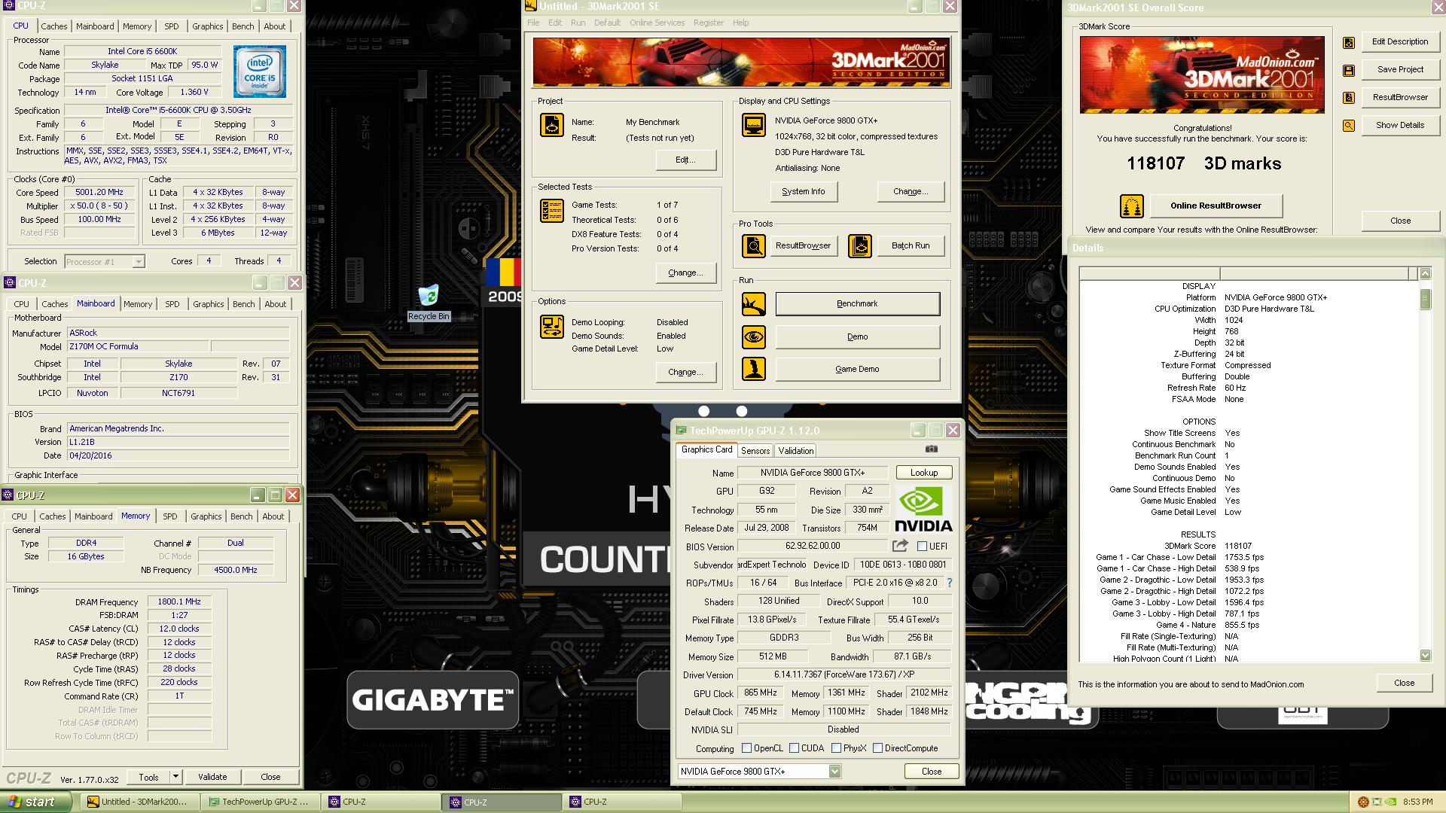Click the Game Demo player icon

(753, 369)
